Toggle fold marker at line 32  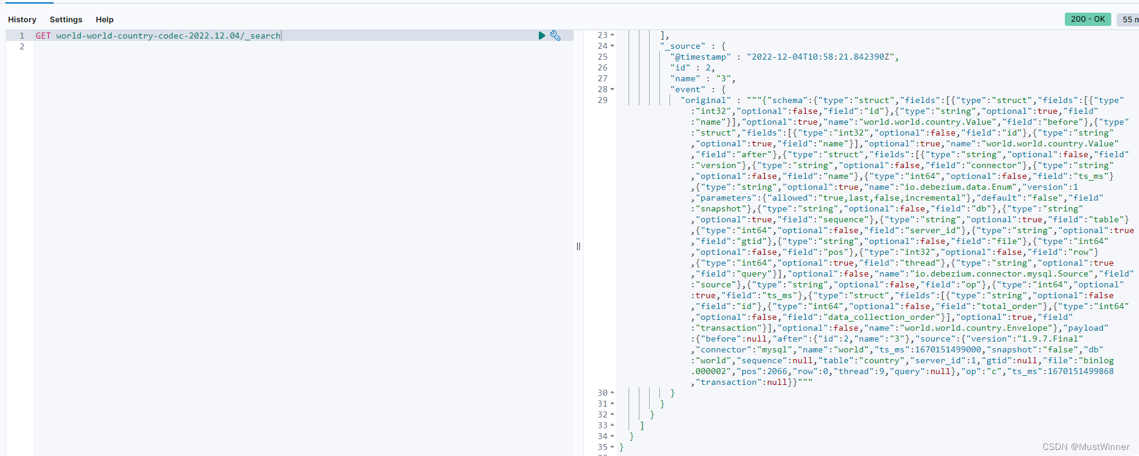(x=612, y=414)
